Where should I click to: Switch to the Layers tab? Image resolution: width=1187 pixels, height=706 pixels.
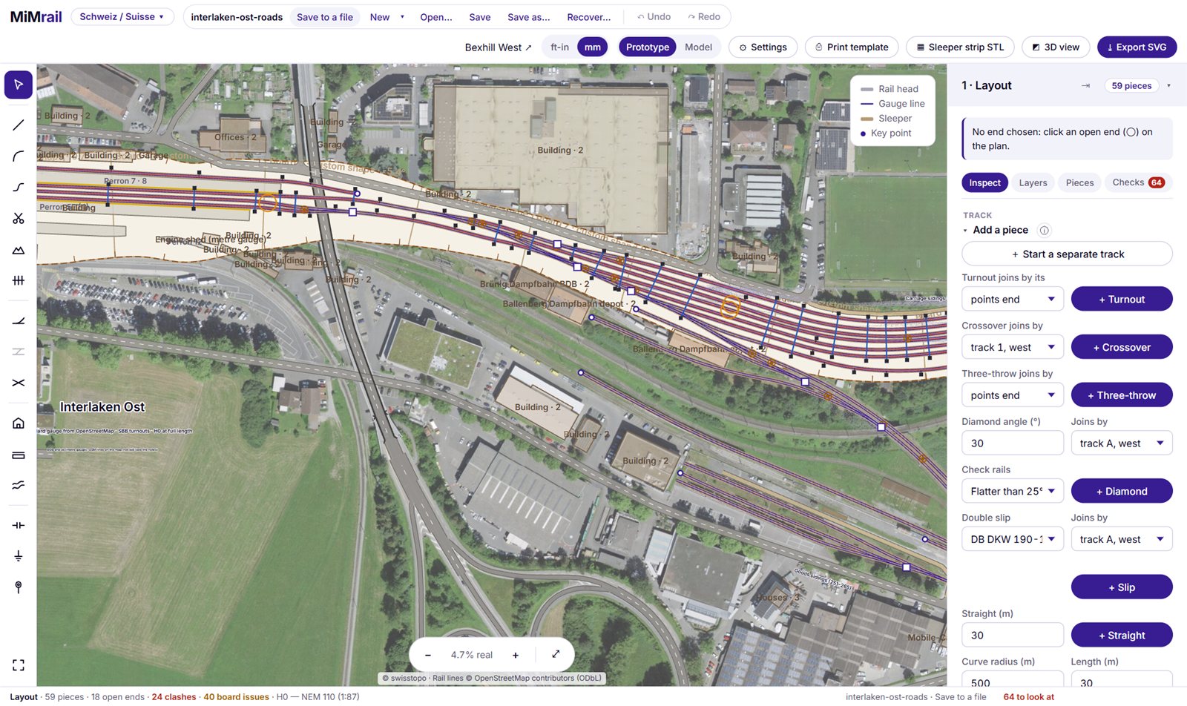tap(1033, 182)
